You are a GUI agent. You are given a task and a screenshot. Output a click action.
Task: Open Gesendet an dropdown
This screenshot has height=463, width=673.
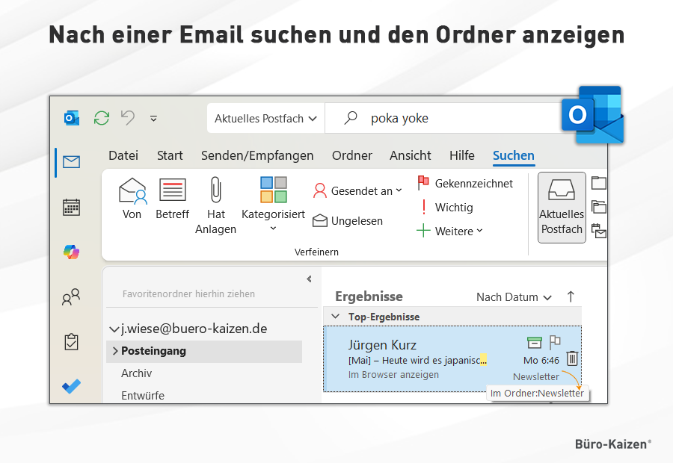click(x=357, y=190)
